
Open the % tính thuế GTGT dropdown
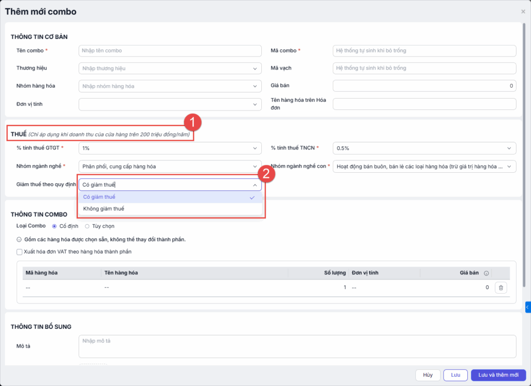[x=170, y=148]
